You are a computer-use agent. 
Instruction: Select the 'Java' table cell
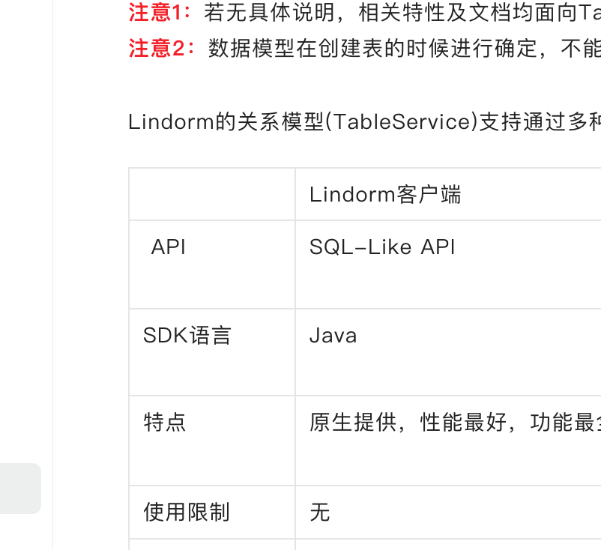click(448, 352)
